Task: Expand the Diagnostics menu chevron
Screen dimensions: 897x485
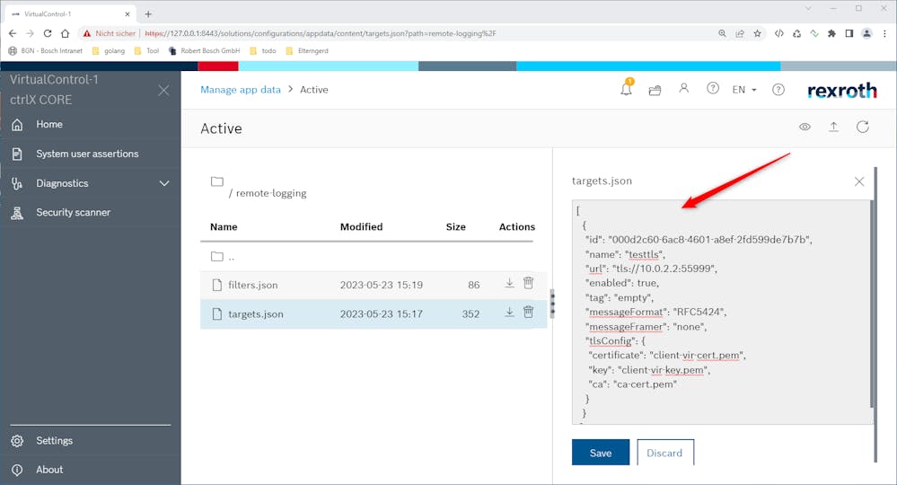Action: (x=164, y=183)
